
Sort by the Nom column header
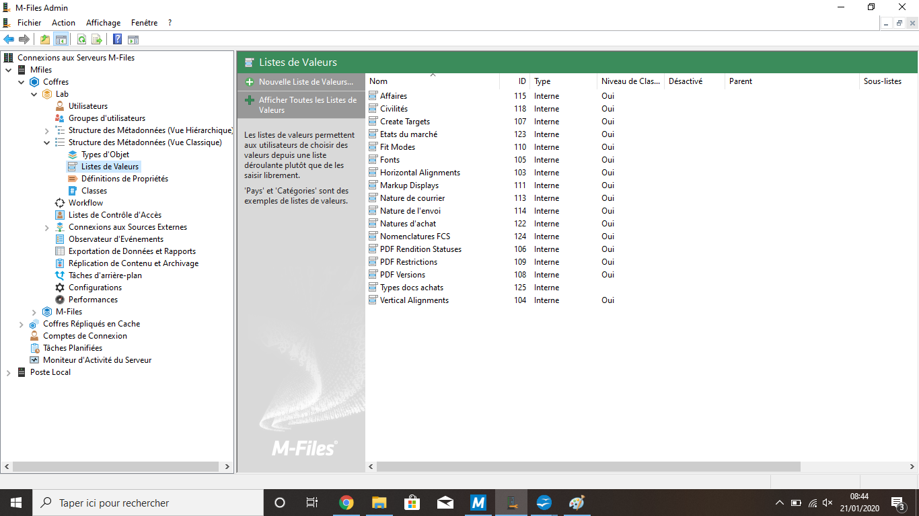[x=433, y=81]
